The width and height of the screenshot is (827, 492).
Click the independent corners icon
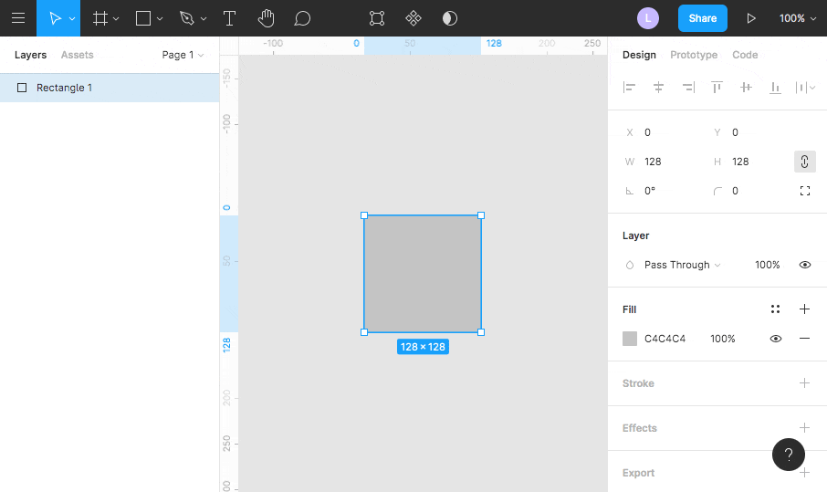click(804, 191)
